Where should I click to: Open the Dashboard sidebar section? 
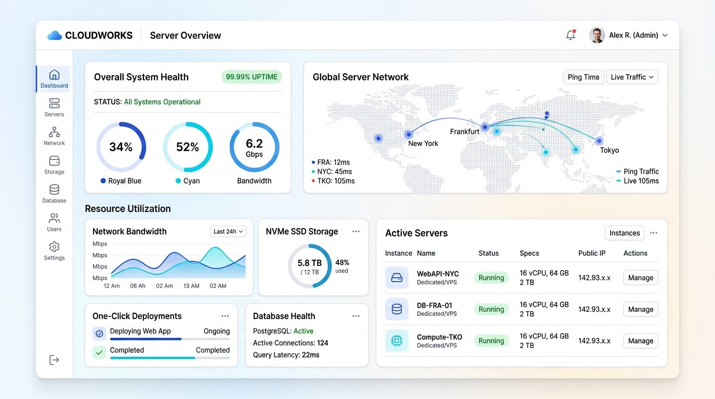point(54,79)
